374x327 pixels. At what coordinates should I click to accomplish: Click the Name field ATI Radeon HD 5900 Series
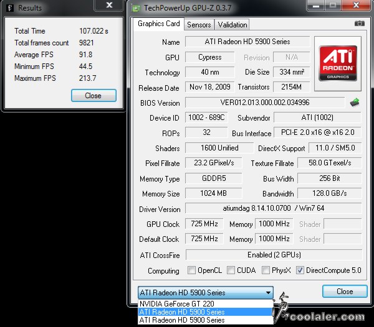point(247,42)
